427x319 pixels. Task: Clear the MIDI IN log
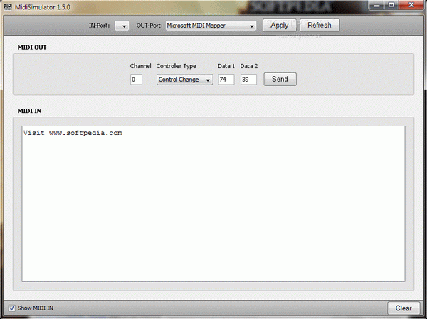404,308
